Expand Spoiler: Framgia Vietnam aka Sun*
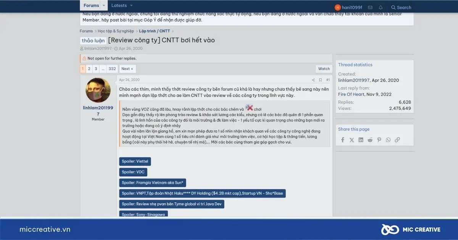458x240 pixels. point(153,182)
